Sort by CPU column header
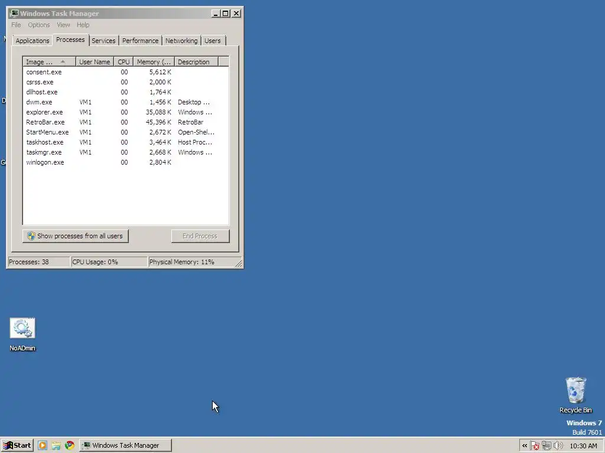This screenshot has height=453, width=605. point(124,61)
